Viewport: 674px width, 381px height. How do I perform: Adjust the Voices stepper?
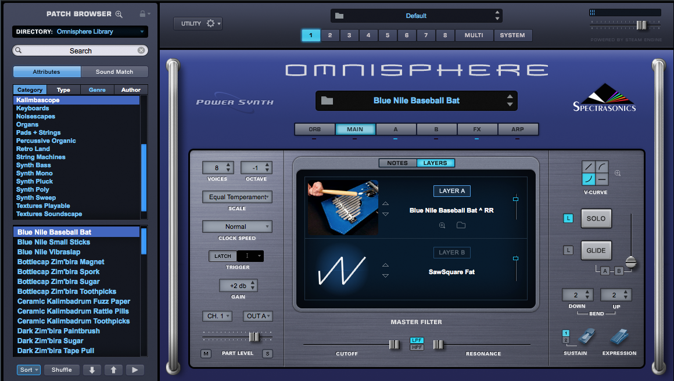[218, 168]
